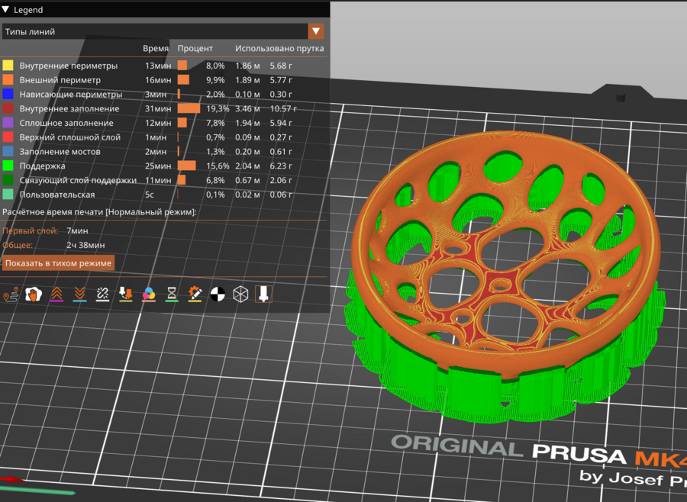Toggle custom G-code gear-pencil icon

(195, 294)
